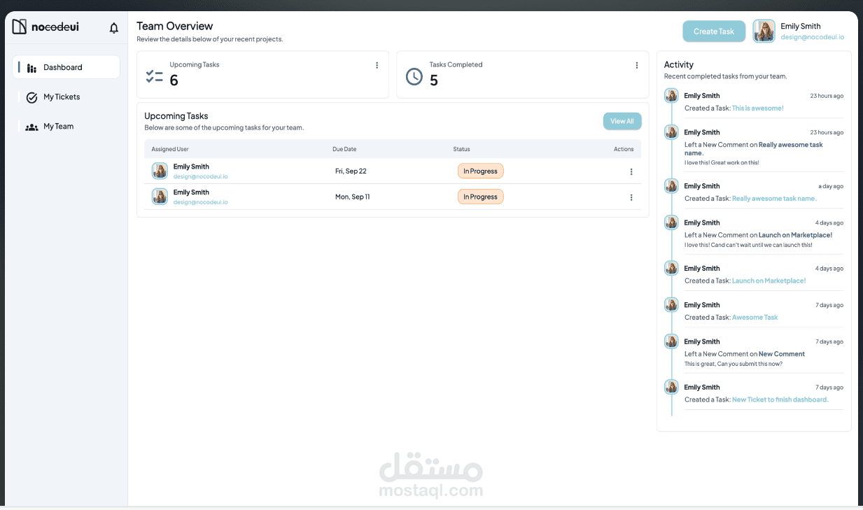863x510 pixels.
Task: Open options menu on Upcoming Tasks card
Action: tap(377, 65)
